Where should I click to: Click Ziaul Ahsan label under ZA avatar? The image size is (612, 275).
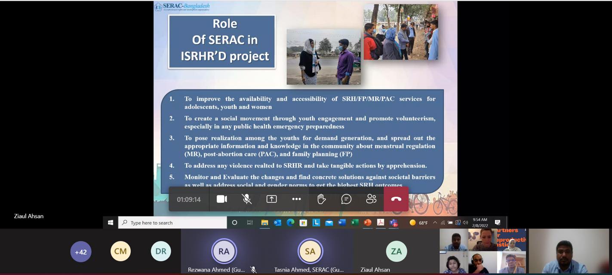pos(375,270)
